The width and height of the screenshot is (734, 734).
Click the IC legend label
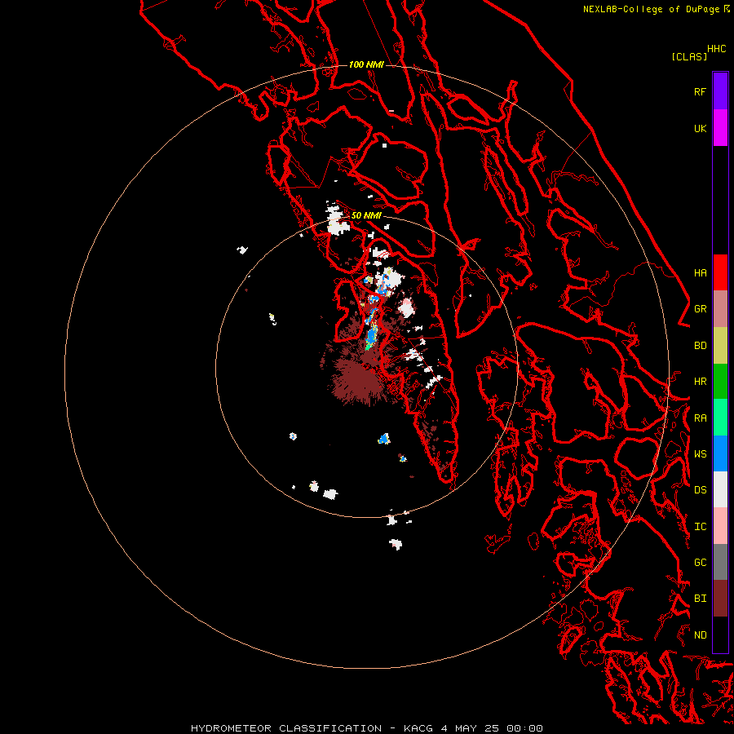(700, 527)
